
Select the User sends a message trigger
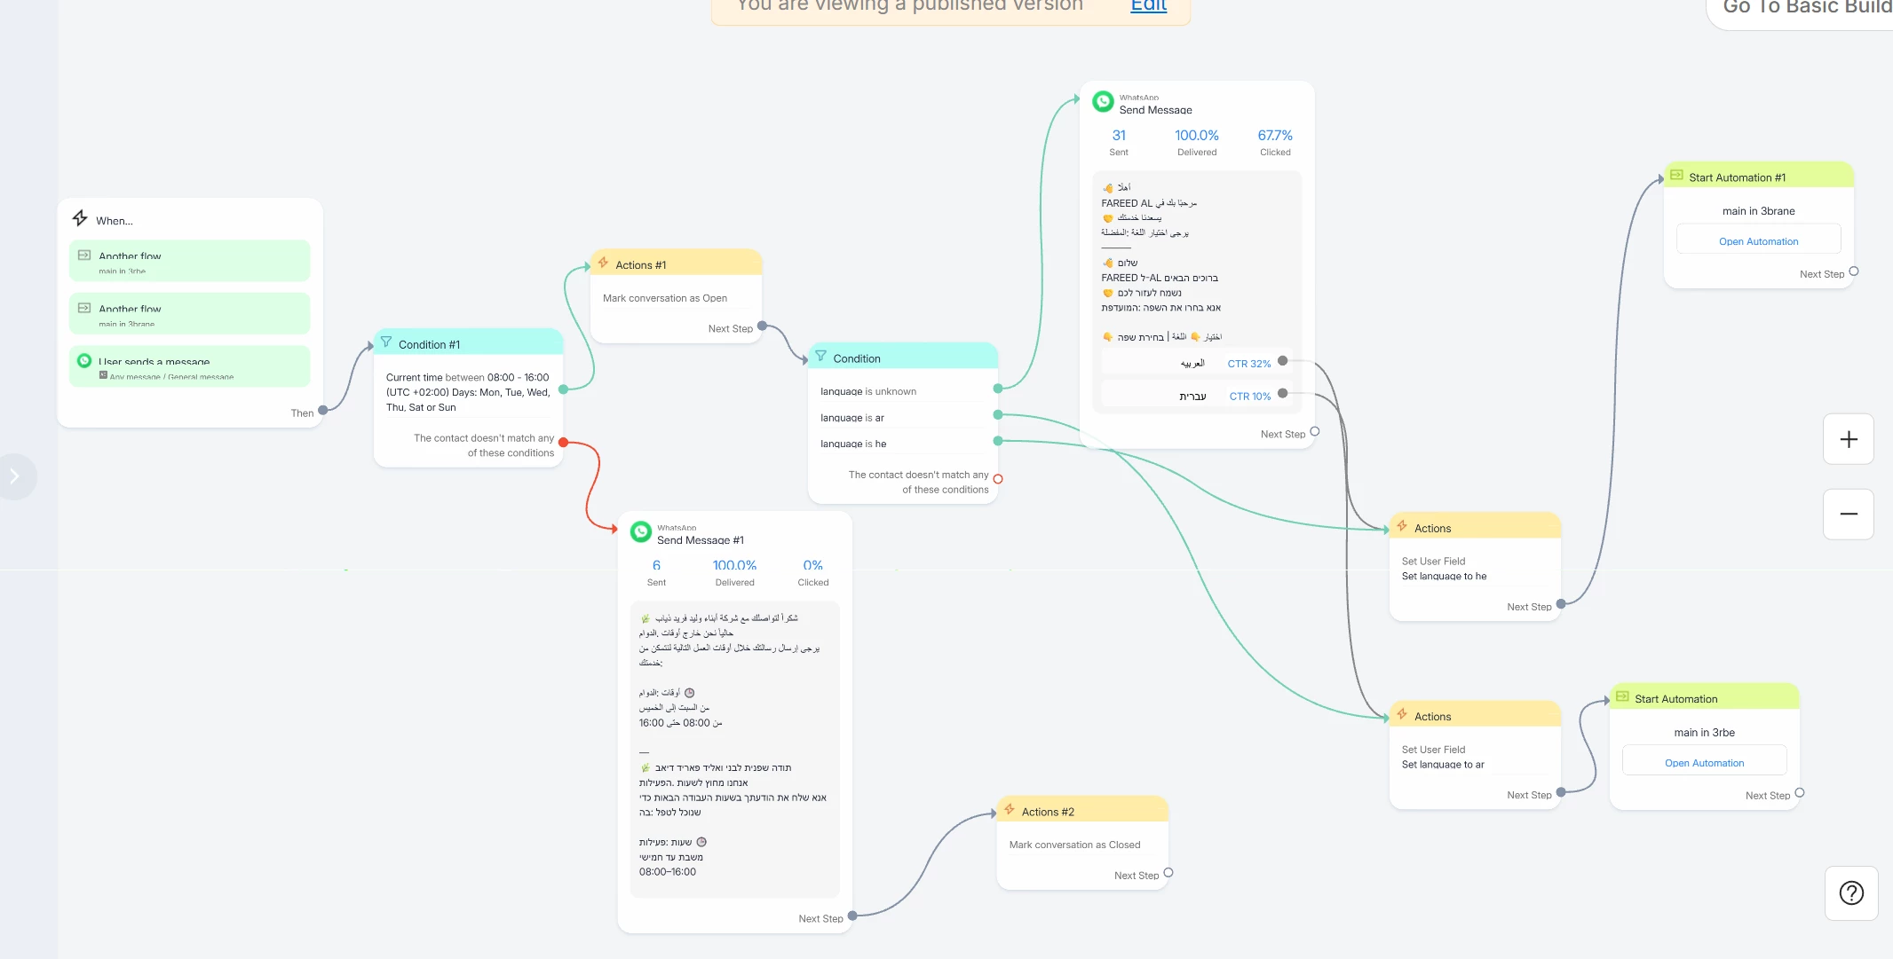[189, 366]
